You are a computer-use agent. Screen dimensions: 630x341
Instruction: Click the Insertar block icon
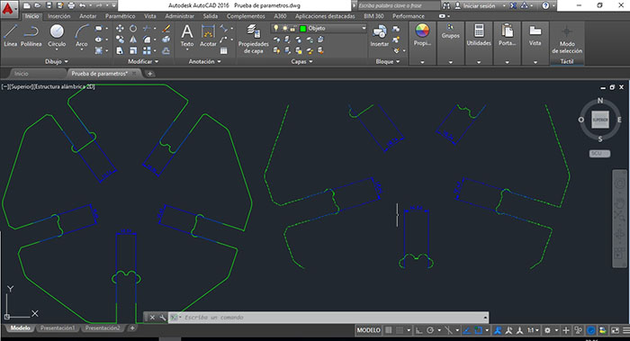point(379,35)
